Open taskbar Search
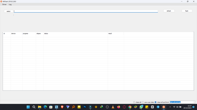197x110 pixels. click(x=34, y=107)
